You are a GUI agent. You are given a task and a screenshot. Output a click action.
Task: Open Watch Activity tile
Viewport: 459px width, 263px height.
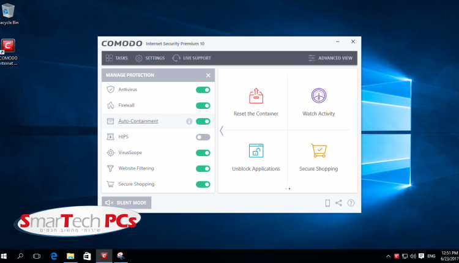[318, 102]
